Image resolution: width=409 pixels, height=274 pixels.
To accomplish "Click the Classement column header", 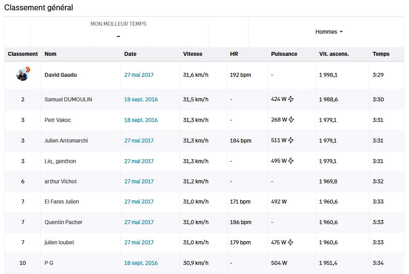I will click(23, 54).
